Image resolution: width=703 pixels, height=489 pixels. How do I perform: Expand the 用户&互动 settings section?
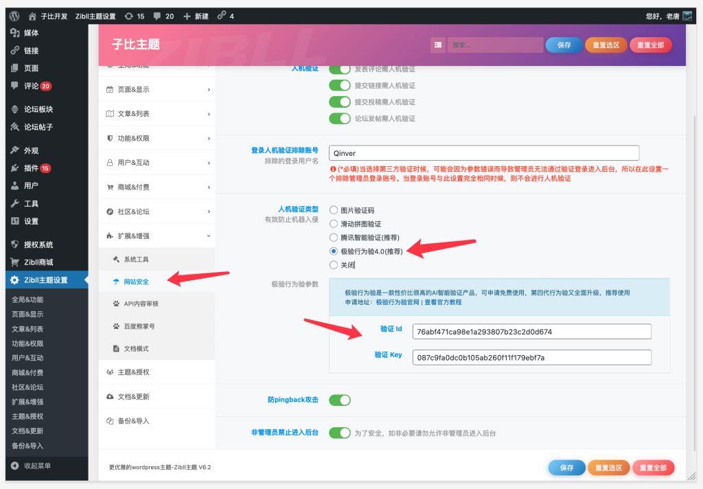(x=157, y=162)
